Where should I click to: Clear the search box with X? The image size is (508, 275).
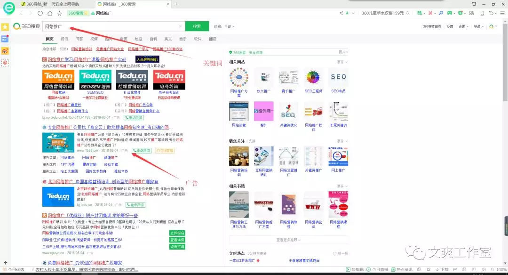(181, 26)
